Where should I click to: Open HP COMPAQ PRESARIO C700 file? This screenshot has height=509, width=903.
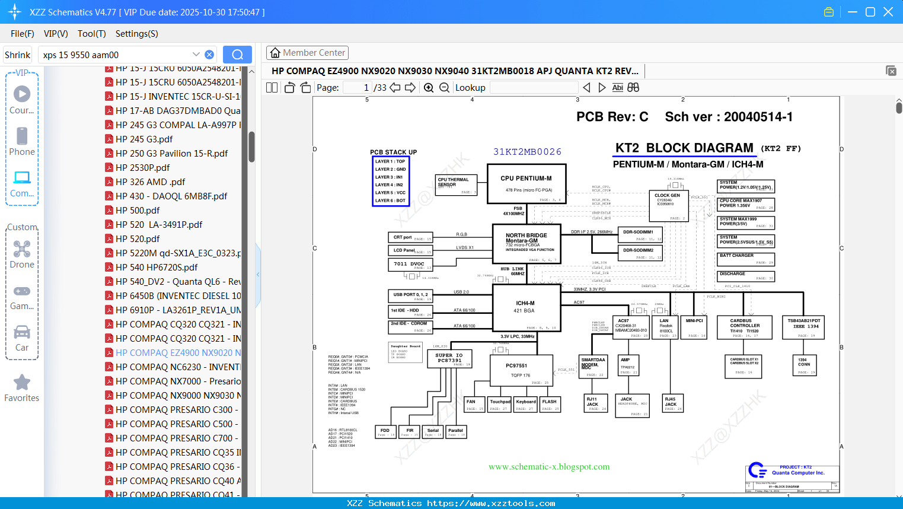173,438
